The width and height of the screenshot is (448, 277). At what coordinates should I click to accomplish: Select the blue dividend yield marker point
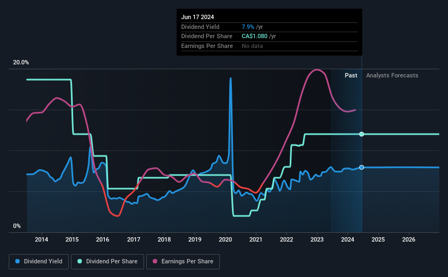(362, 167)
